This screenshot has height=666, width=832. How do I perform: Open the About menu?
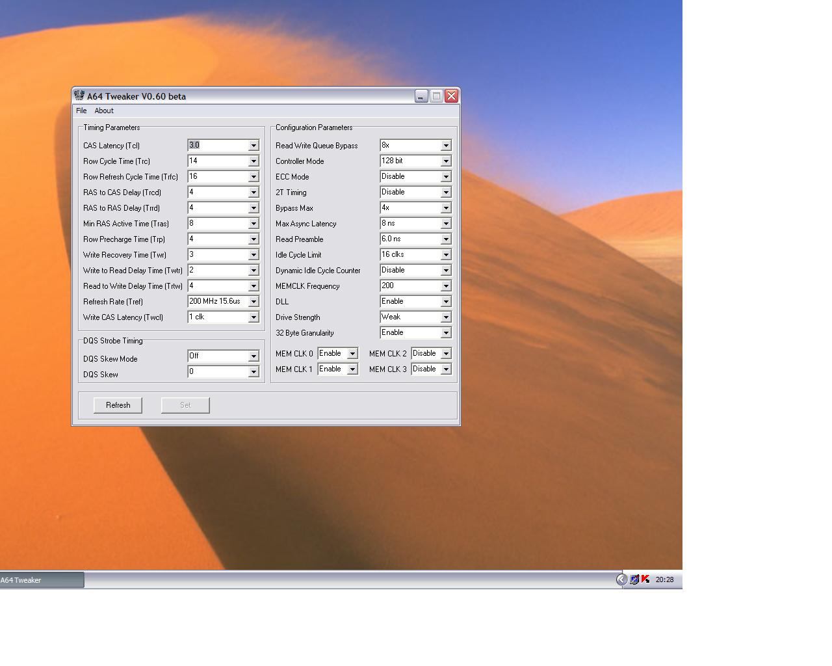[x=104, y=111]
